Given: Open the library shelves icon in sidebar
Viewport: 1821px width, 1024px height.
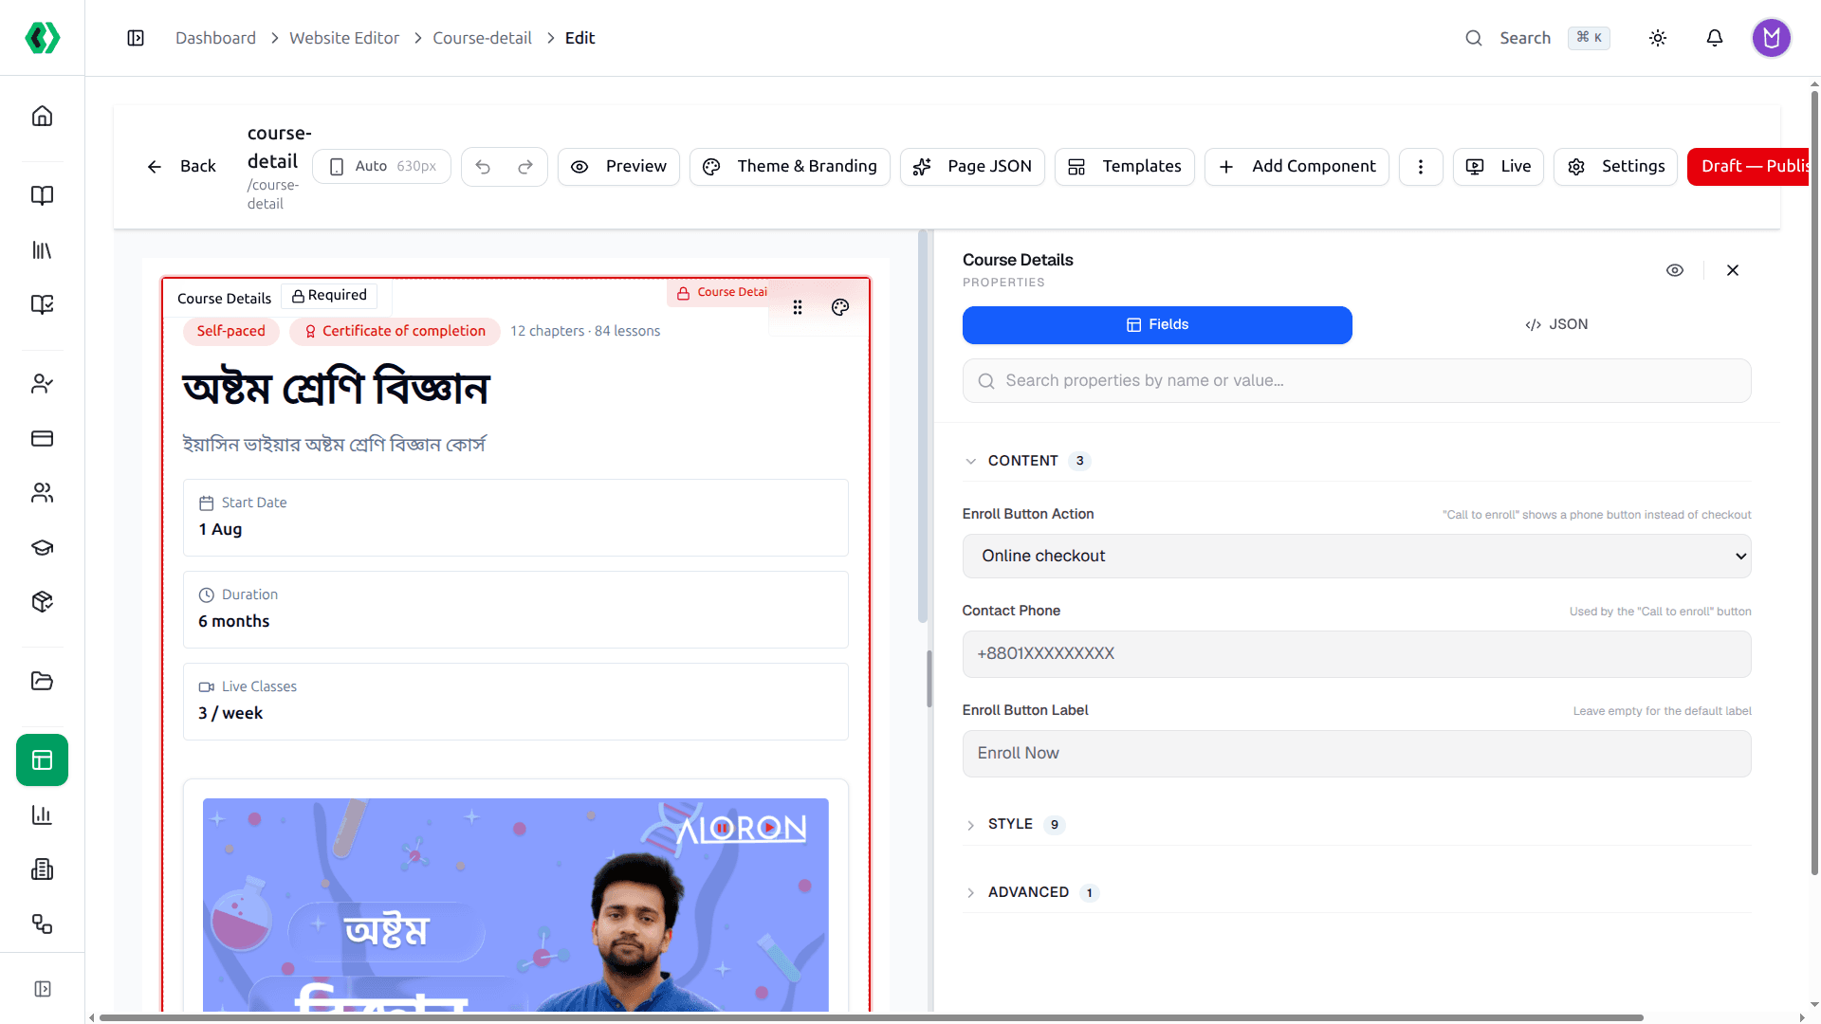Looking at the screenshot, I should pyautogui.click(x=42, y=250).
